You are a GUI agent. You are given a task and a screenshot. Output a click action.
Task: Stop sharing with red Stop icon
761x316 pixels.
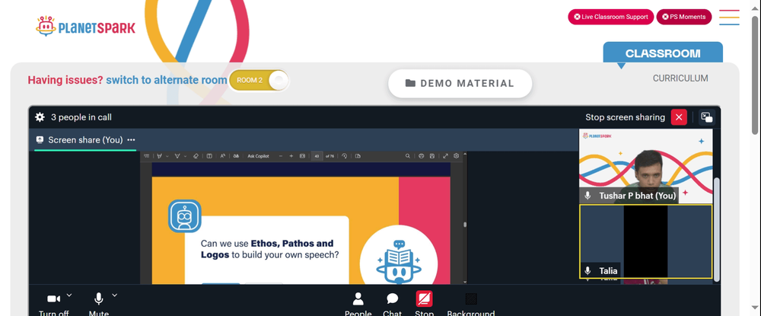[x=424, y=298]
